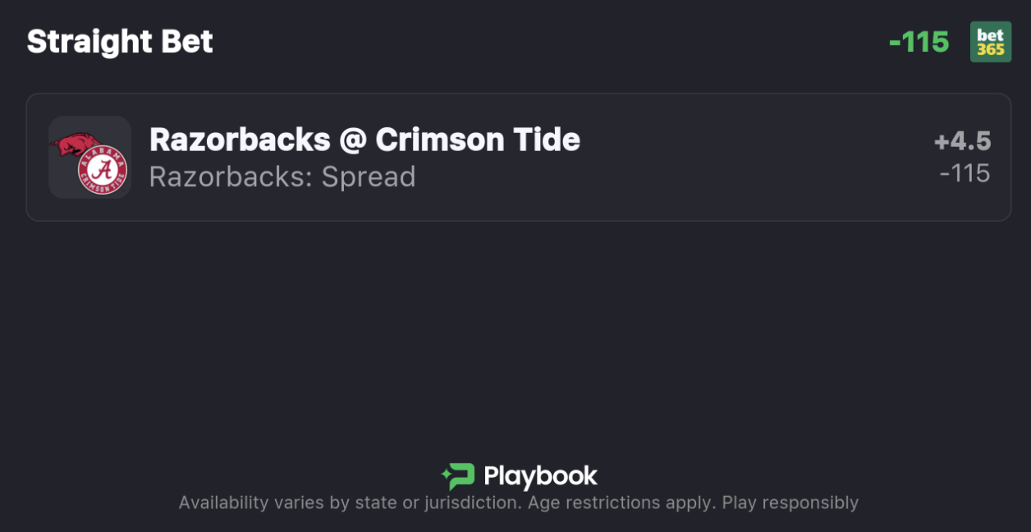This screenshot has height=532, width=1031.
Task: Click the Age restrictions apply text
Action: tap(619, 502)
